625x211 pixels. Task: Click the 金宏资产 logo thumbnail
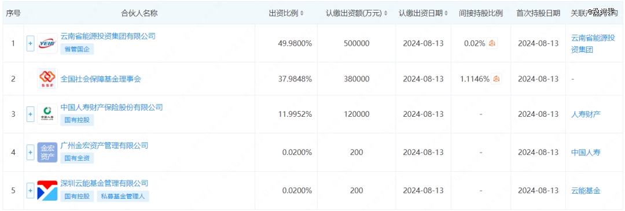(x=47, y=152)
